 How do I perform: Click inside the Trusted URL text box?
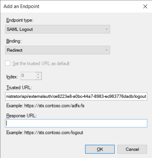76,96
